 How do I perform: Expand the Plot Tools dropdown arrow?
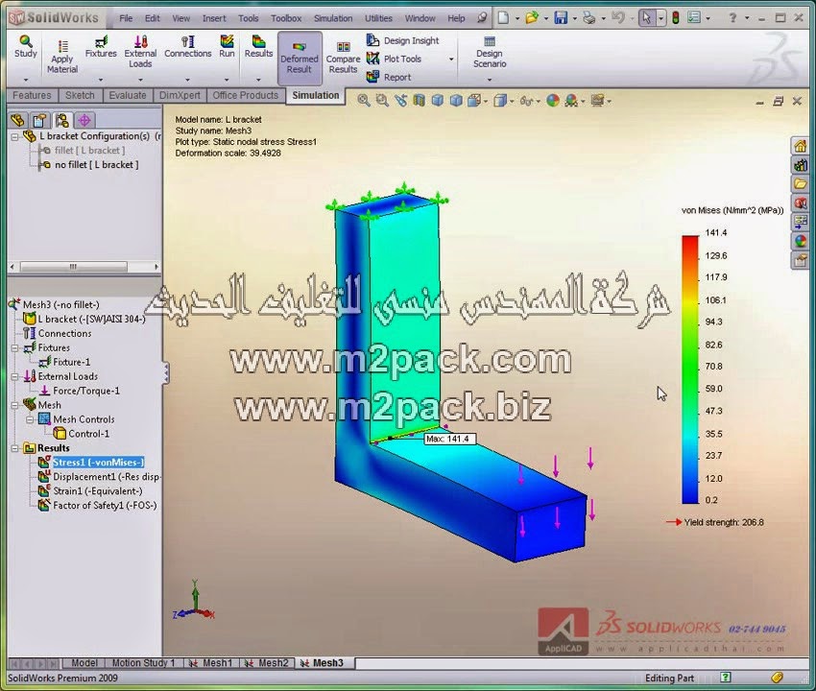pyautogui.click(x=451, y=59)
